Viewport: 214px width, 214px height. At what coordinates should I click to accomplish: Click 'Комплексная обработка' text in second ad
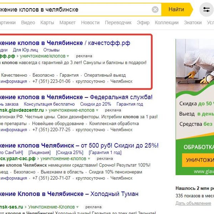[x=114, y=124]
